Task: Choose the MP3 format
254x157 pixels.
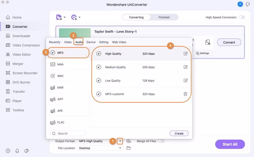Action: pyautogui.click(x=68, y=53)
